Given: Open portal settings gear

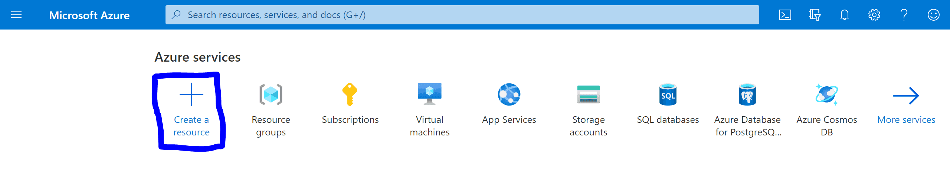Looking at the screenshot, I should (874, 15).
